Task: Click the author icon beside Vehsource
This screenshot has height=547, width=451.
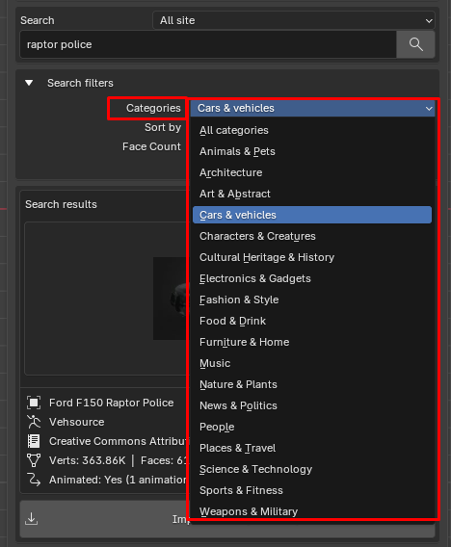Action: (x=34, y=422)
